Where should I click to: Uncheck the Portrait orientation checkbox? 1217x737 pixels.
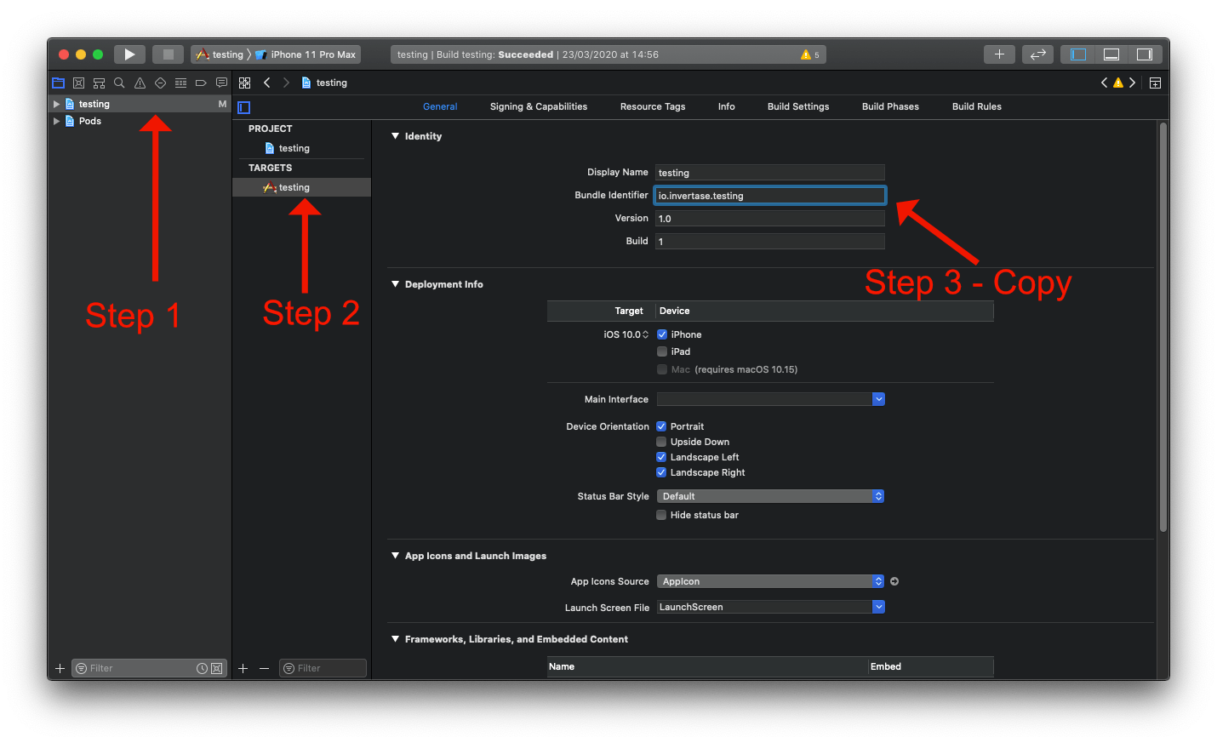point(661,426)
